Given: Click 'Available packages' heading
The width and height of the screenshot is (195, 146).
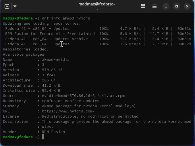Looking at the screenshot, I should click(24, 54).
